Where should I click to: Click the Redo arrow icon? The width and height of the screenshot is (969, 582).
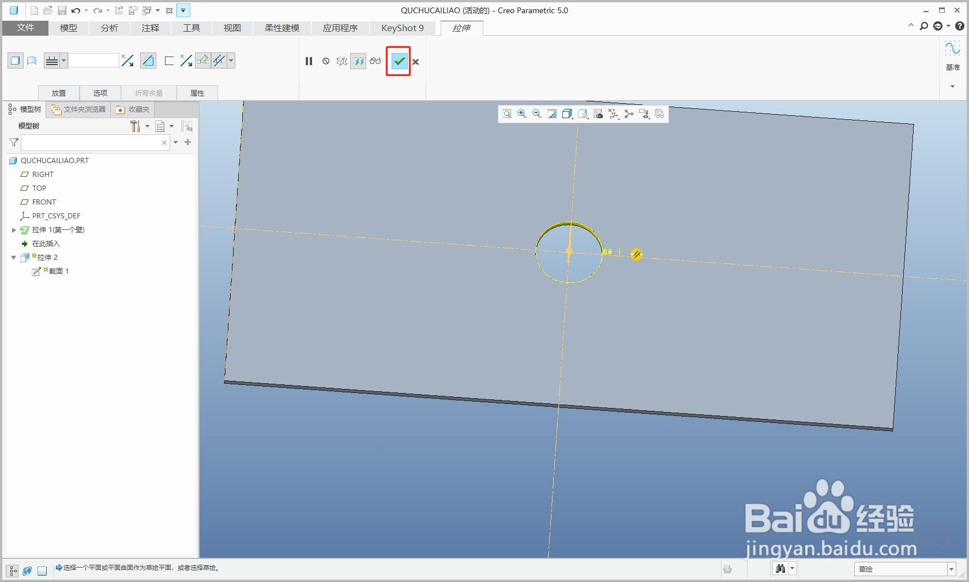point(97,10)
